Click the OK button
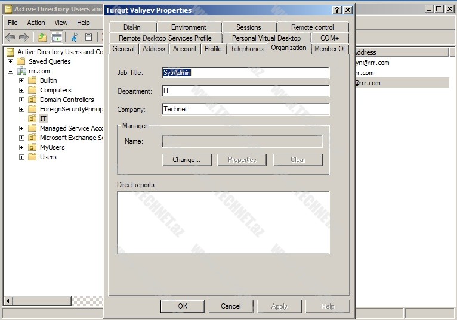 coord(183,306)
